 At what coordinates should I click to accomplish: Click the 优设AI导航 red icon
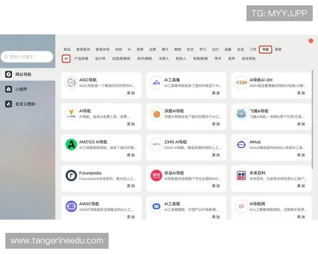156,175
